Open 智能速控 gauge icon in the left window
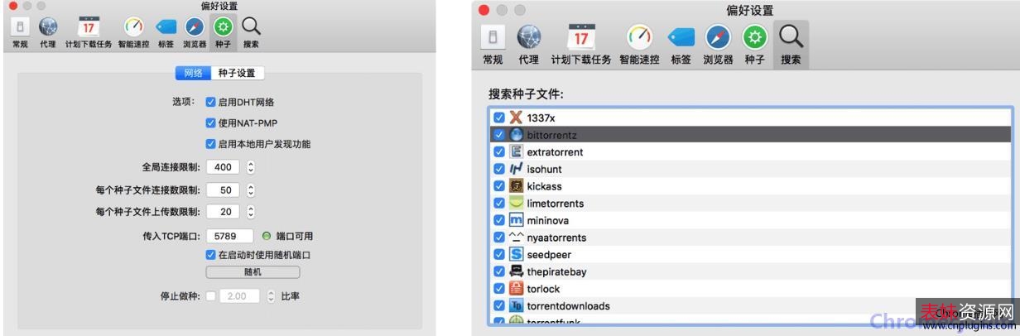Viewport: 1020px width, 336px height. [x=133, y=27]
